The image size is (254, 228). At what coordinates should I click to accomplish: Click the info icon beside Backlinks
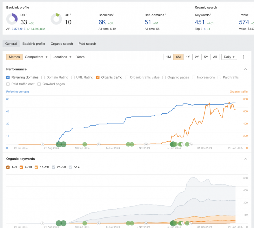tap(114, 14)
